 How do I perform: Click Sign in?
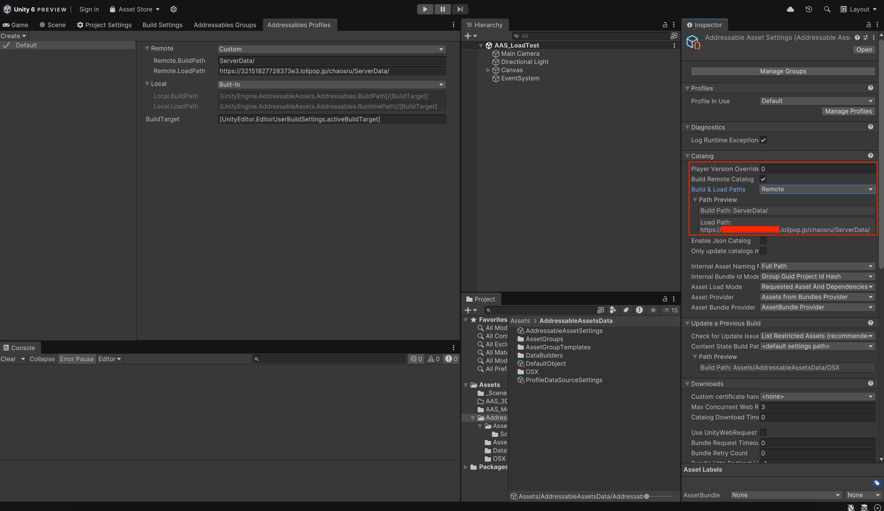pyautogui.click(x=89, y=9)
